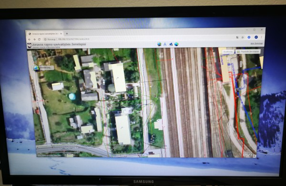Click the blue print-share icon in header

pyautogui.click(x=171, y=44)
